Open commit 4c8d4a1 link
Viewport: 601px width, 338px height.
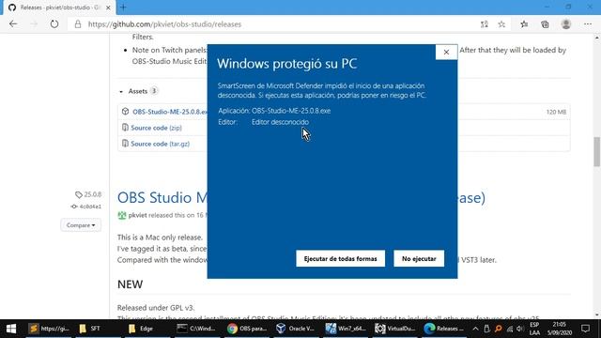point(86,207)
